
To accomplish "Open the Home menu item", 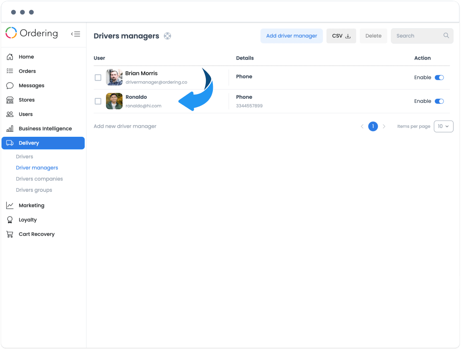I will [x=43, y=57].
